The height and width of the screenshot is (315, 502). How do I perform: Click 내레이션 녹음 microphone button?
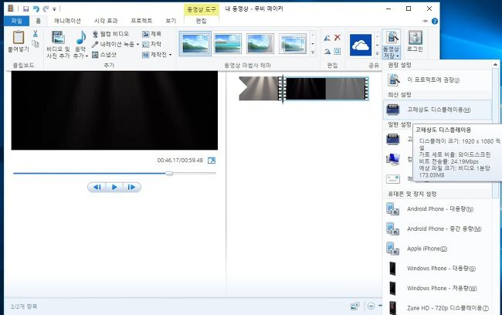(113, 44)
